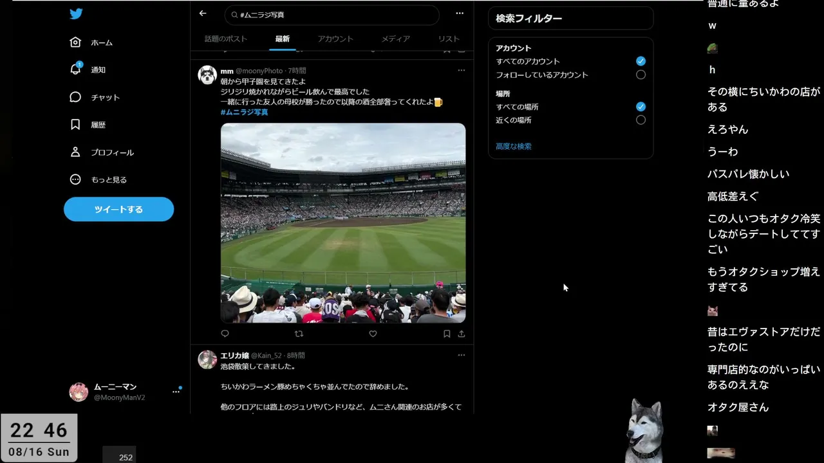Open the more menu on mm's post

click(461, 70)
